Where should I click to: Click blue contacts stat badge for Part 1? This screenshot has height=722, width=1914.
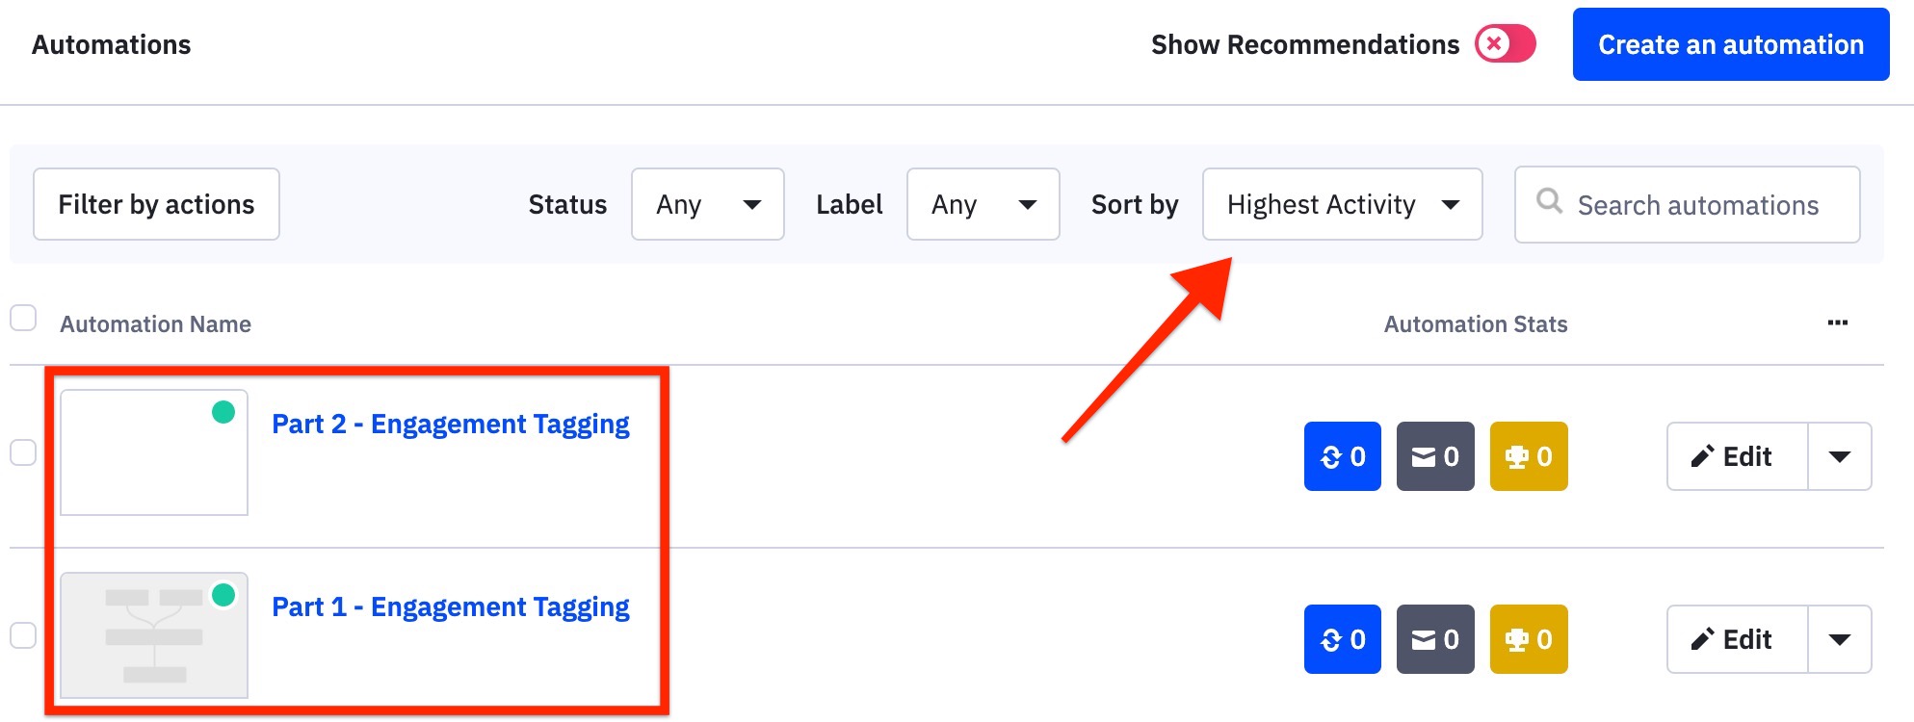coord(1342,639)
